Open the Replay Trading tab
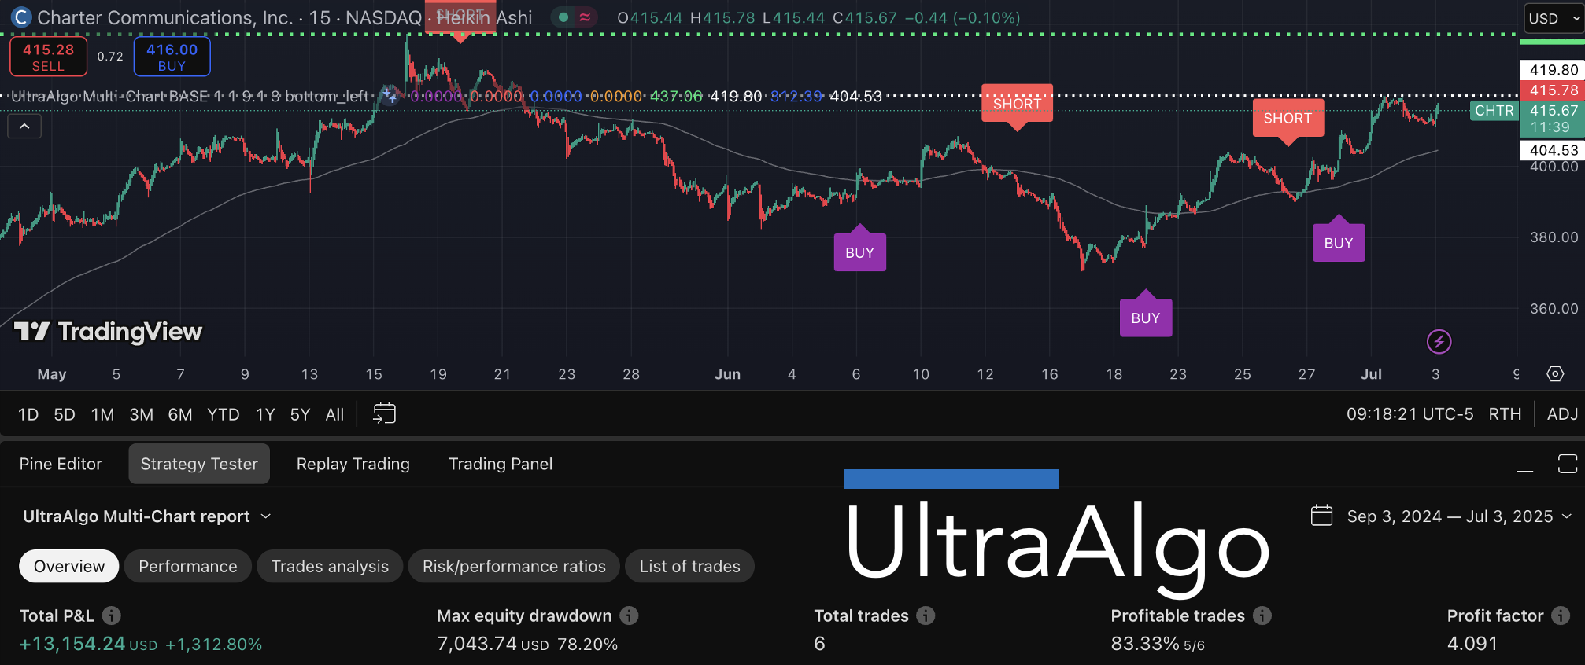The height and width of the screenshot is (665, 1585). 353,464
